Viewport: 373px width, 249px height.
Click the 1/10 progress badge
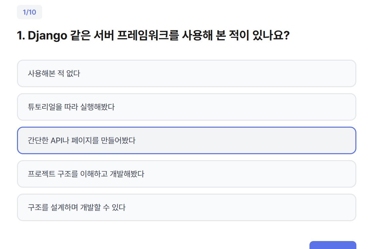pyautogui.click(x=29, y=12)
